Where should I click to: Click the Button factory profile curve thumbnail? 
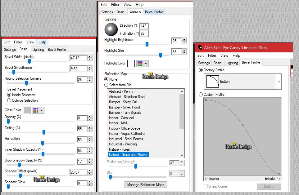213,82
